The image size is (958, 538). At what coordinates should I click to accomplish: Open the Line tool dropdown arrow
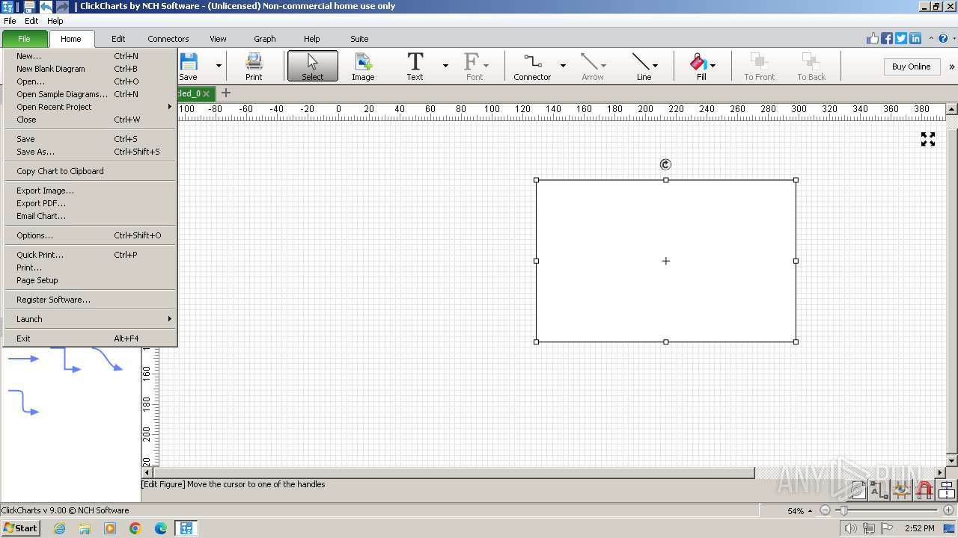(656, 66)
